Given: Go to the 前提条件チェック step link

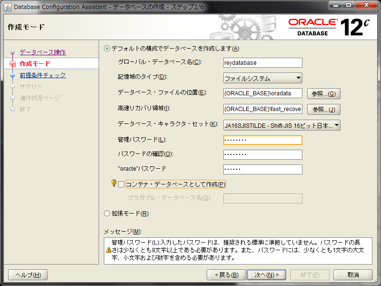Looking at the screenshot, I should [43, 75].
